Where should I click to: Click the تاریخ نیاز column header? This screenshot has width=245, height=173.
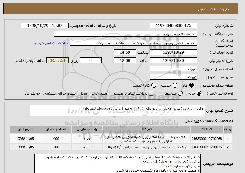[25, 130]
